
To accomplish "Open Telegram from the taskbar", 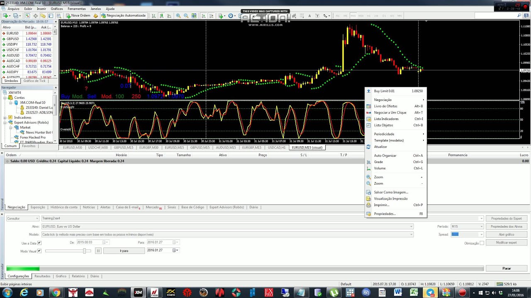I will 430,293.
